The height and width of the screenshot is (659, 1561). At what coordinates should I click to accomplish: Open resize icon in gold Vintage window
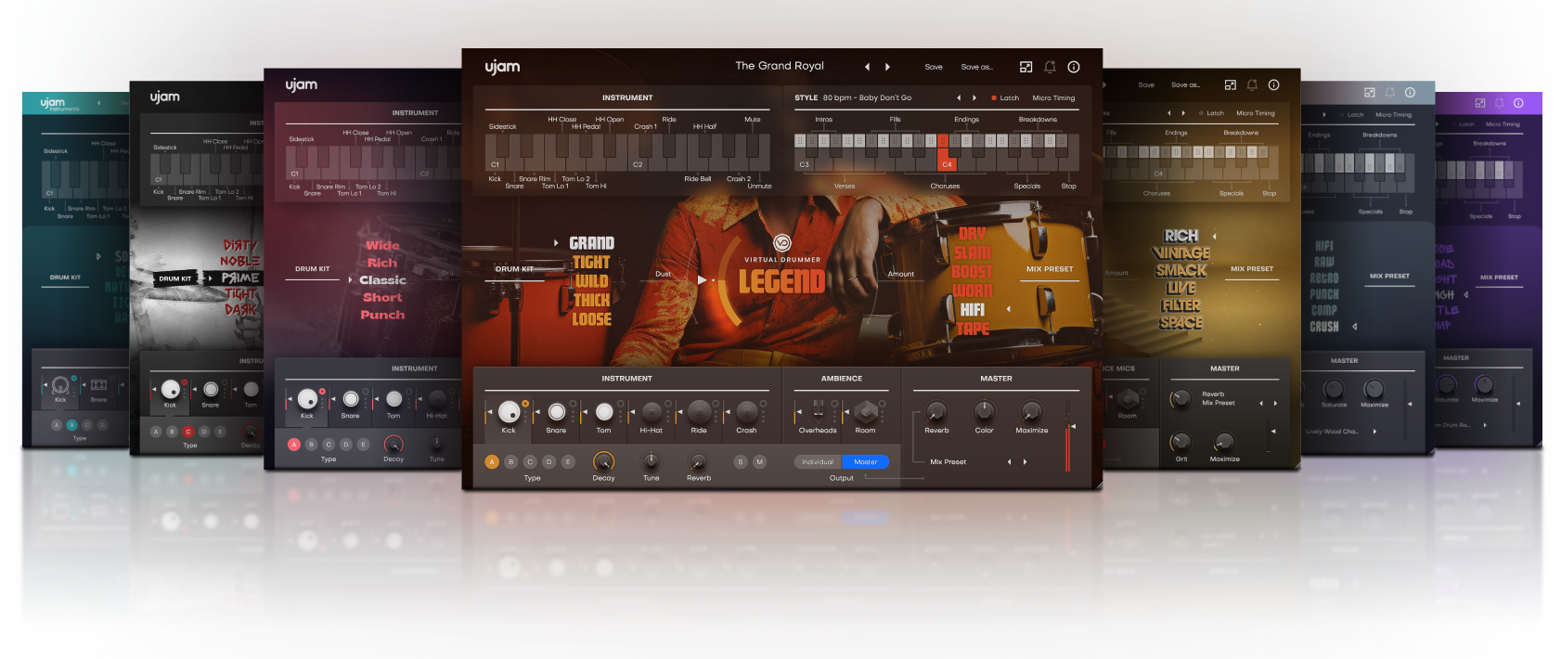click(x=1230, y=84)
